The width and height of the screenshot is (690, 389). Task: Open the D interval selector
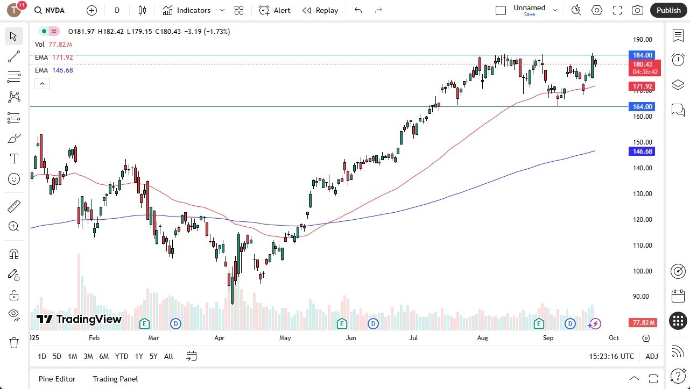coord(117,10)
